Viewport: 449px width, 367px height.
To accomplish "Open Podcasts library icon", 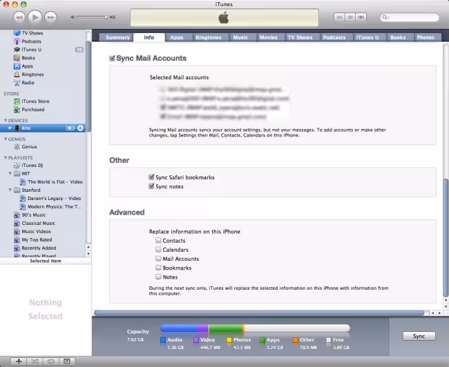I will pyautogui.click(x=17, y=41).
